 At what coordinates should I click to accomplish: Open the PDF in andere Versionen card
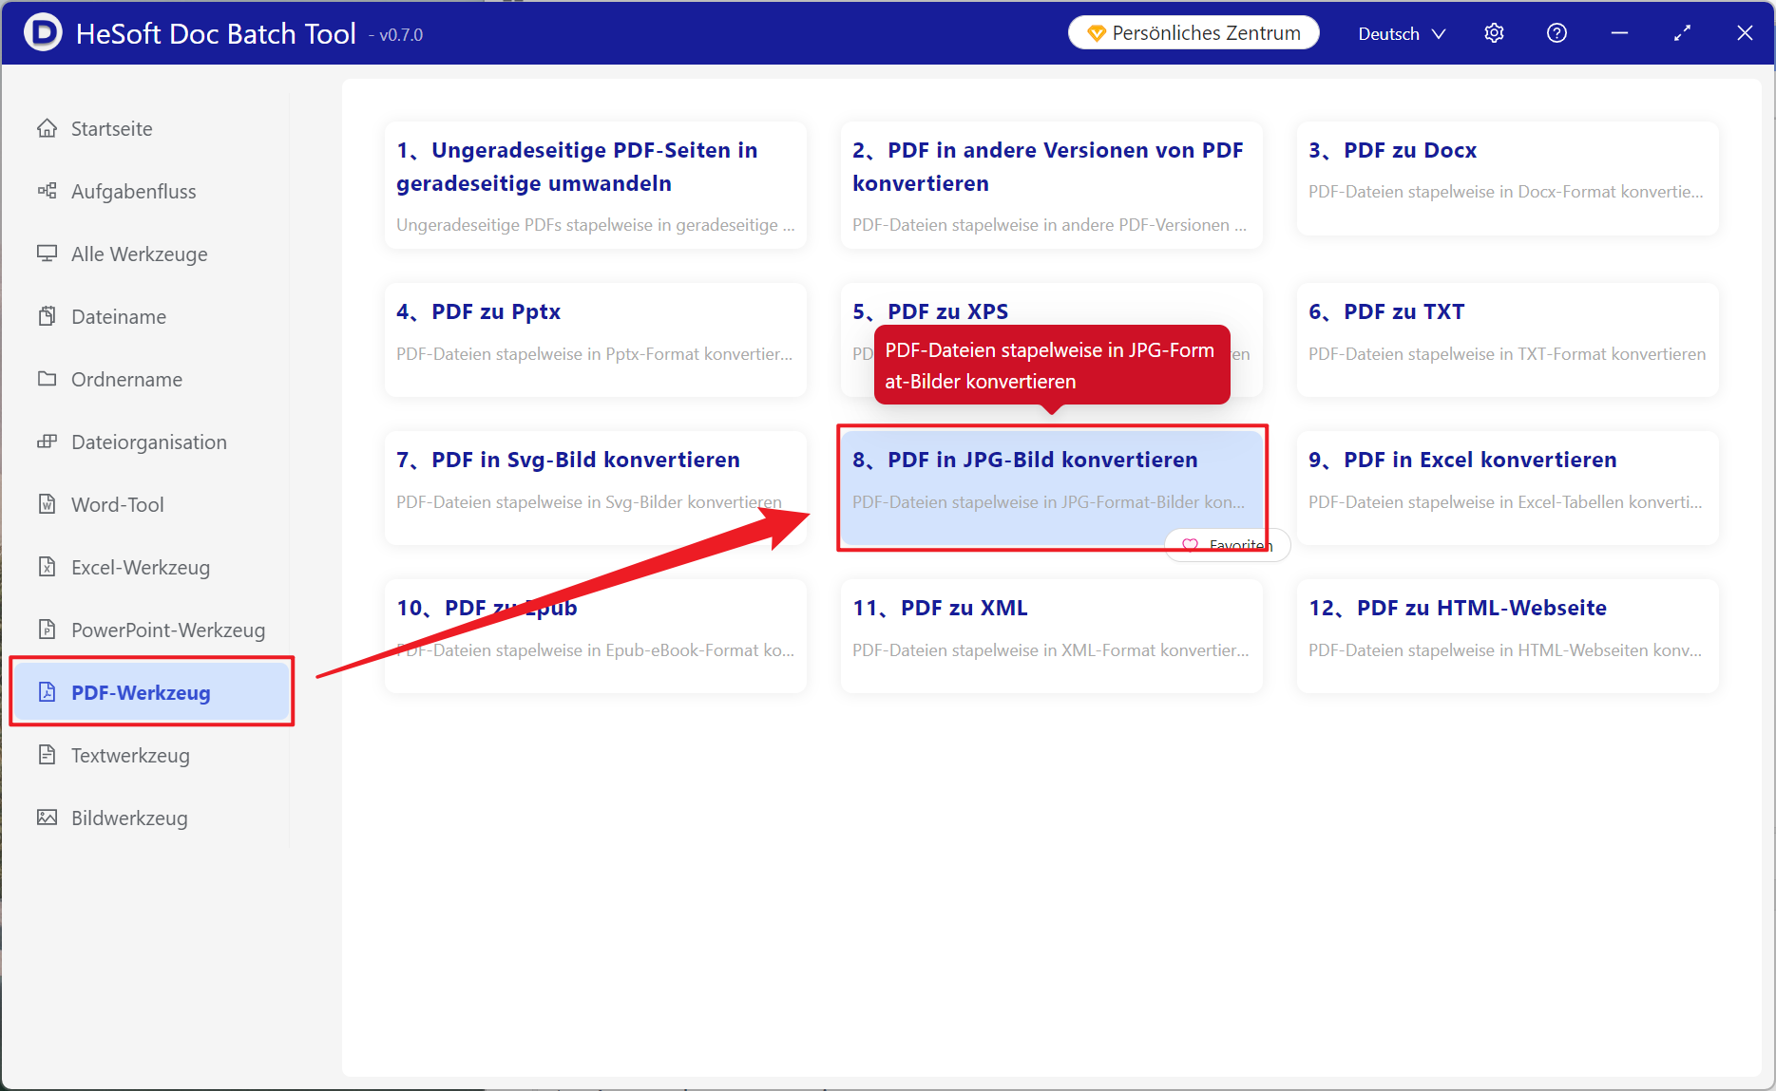click(x=1052, y=185)
